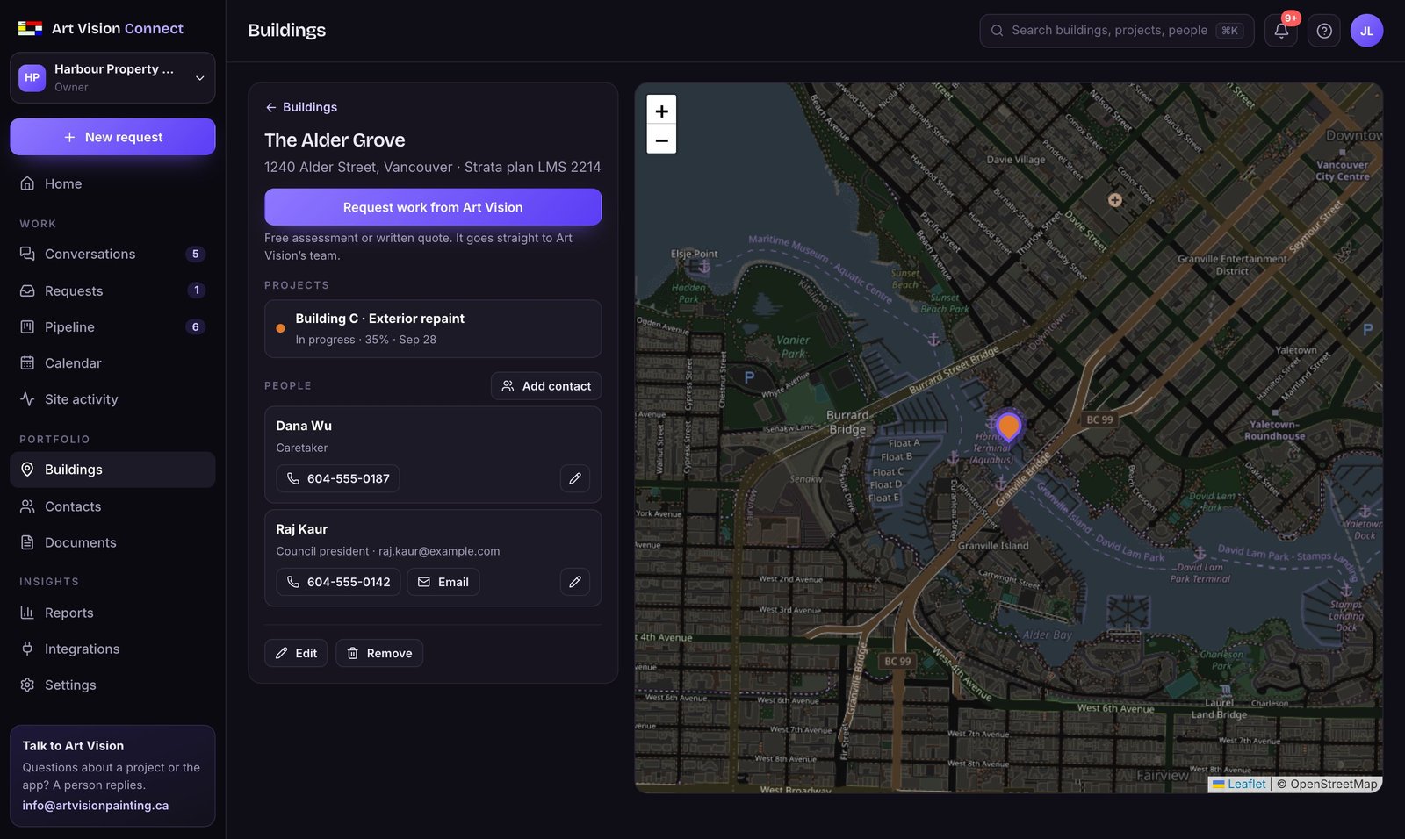Focus the search buildings input field
Viewport: 1405px width, 839px height.
pos(1117,31)
